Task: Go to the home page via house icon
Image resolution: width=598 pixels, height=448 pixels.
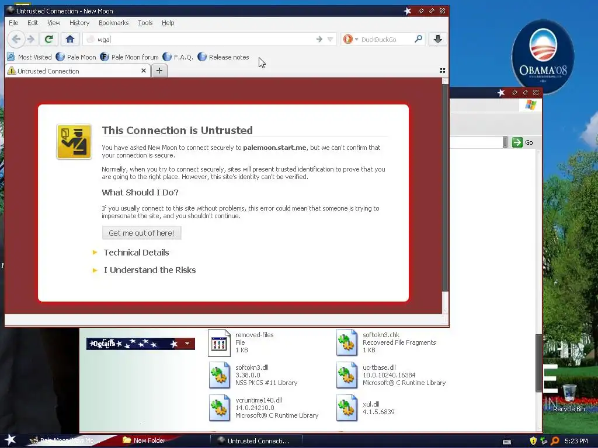Action: point(70,39)
